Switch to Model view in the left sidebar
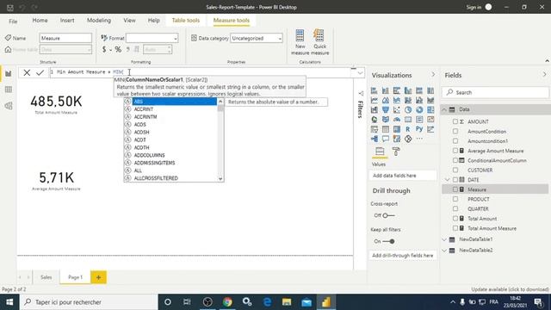The image size is (551, 310). 9,106
